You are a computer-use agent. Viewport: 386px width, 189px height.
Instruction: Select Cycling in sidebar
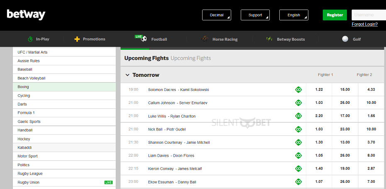64,96
